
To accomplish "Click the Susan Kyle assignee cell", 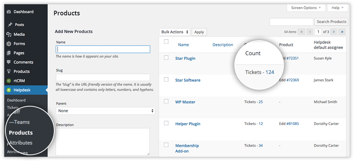I will [x=322, y=58].
